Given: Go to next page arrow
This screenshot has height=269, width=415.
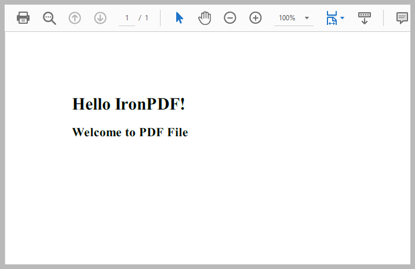Looking at the screenshot, I should click(100, 18).
